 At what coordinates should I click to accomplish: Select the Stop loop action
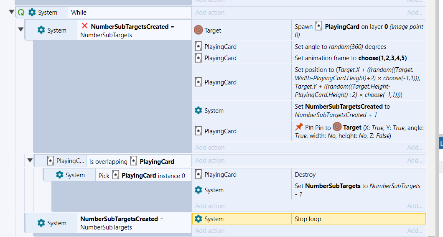[309, 219]
